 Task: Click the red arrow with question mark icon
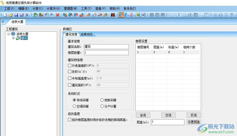click(x=132, y=15)
